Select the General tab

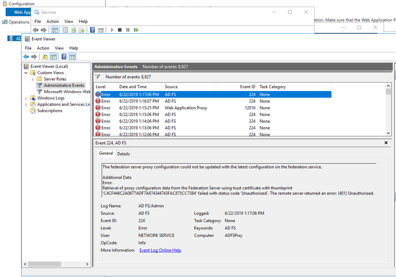[106, 153]
